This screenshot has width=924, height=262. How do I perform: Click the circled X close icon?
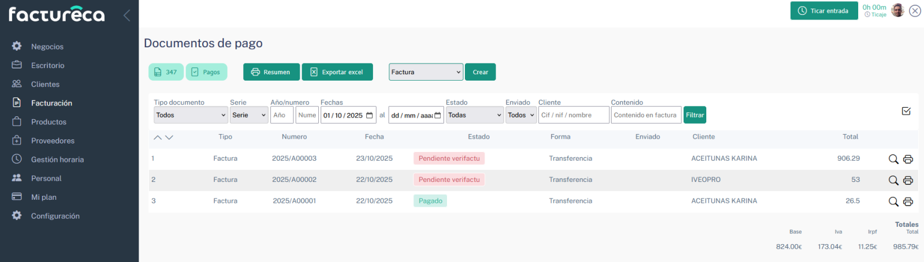pos(915,11)
